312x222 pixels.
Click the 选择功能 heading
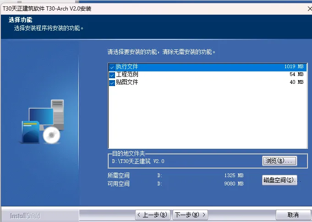point(20,20)
